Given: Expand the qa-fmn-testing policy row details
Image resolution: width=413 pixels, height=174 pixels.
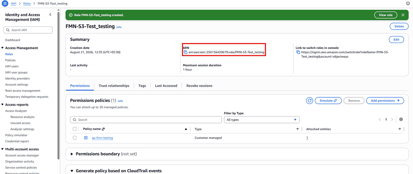Looking at the screenshot, I should point(86,138).
